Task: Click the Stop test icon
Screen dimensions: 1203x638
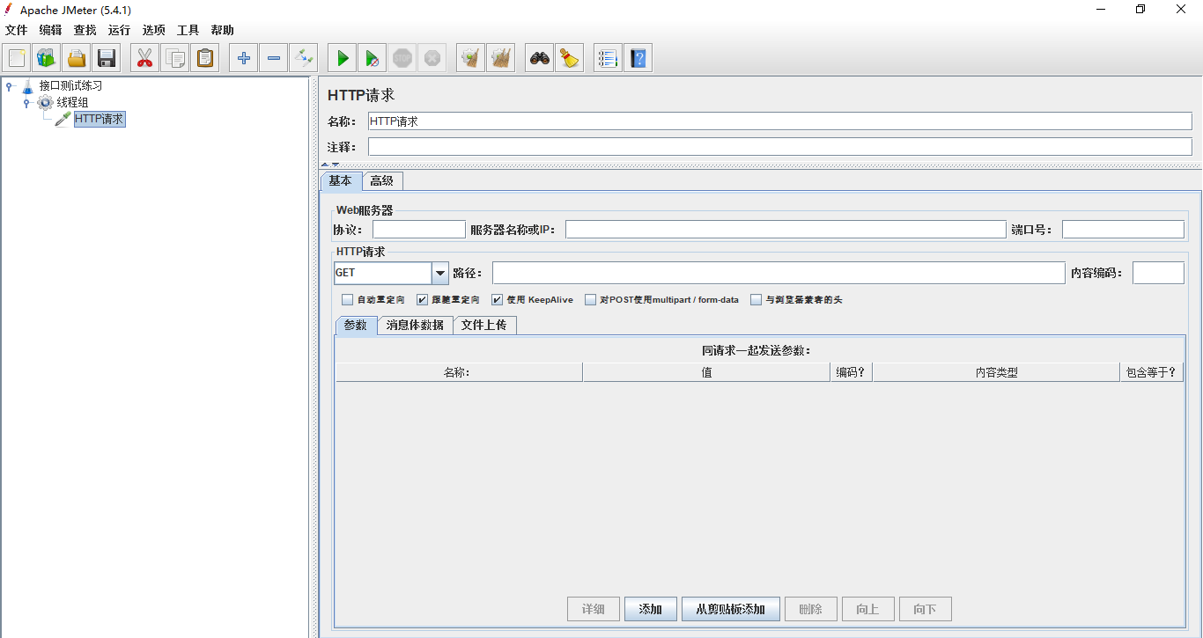Action: (x=402, y=58)
